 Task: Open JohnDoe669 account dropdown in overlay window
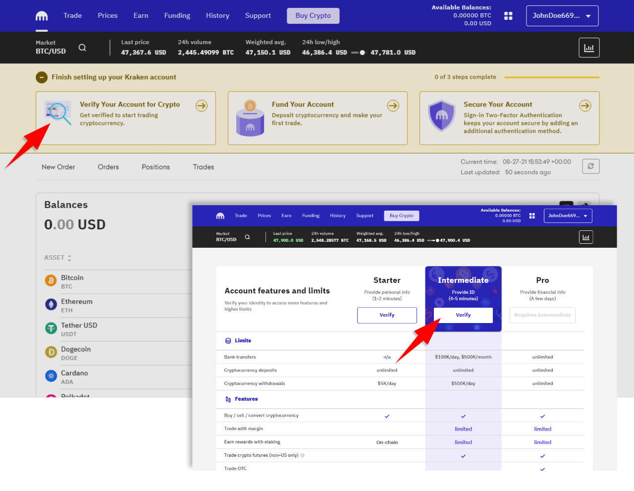coord(568,216)
